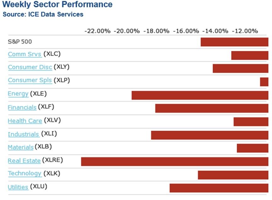Open the Real Estate link
272x200 pixels.
(x=24, y=161)
